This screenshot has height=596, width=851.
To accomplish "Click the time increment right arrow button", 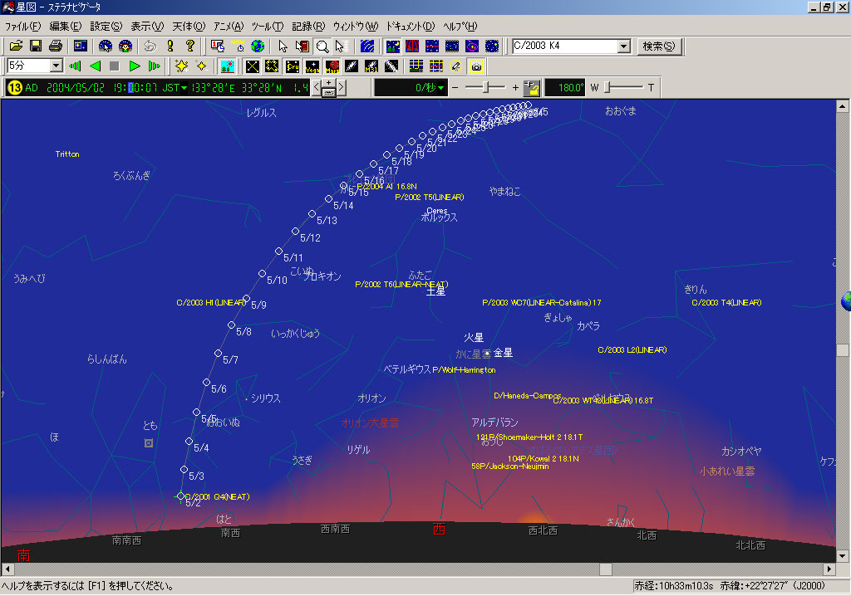I will point(341,87).
